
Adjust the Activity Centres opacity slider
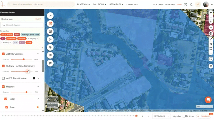click(x=21, y=59)
